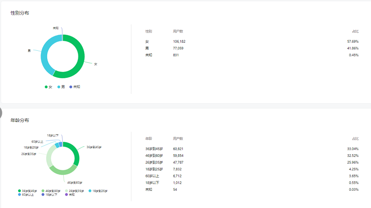Click the 41.86% percentage value
The height and width of the screenshot is (208, 371).
coord(353,48)
